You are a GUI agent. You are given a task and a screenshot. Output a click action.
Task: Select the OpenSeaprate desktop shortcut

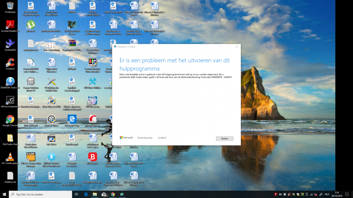(92, 121)
